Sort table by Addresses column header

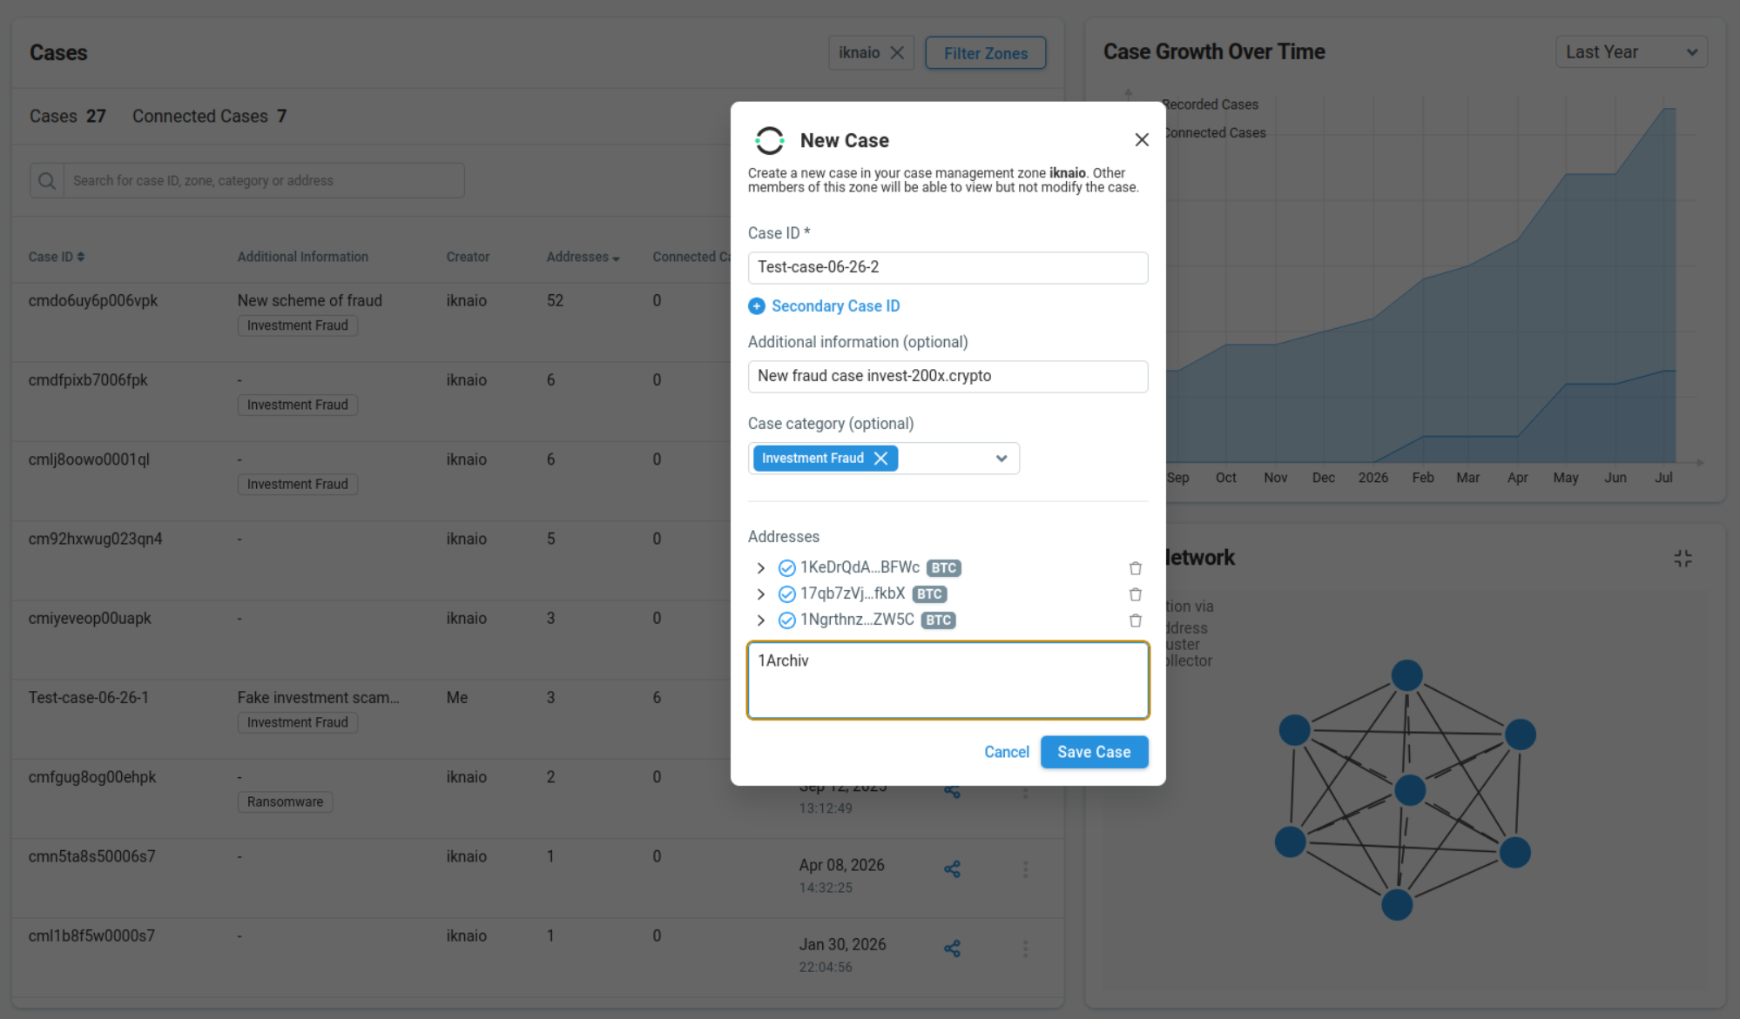pyautogui.click(x=583, y=257)
